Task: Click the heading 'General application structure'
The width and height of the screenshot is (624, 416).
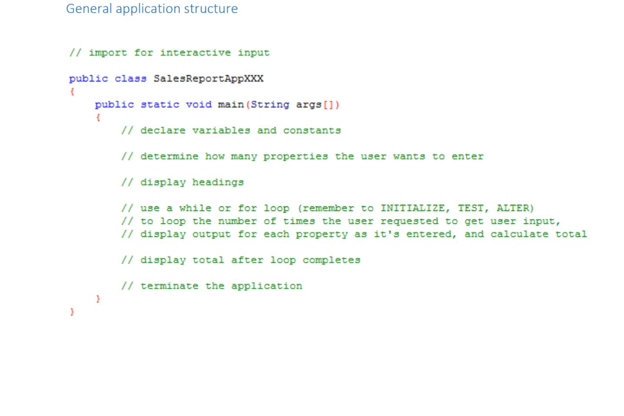Action: (x=152, y=9)
